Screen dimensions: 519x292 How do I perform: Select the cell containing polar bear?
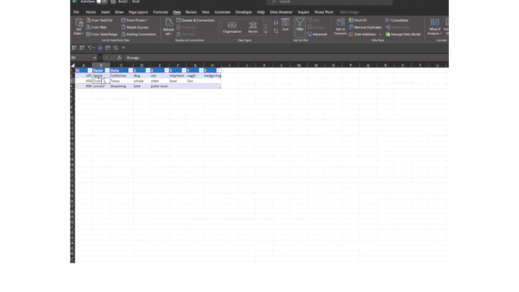tap(159, 86)
